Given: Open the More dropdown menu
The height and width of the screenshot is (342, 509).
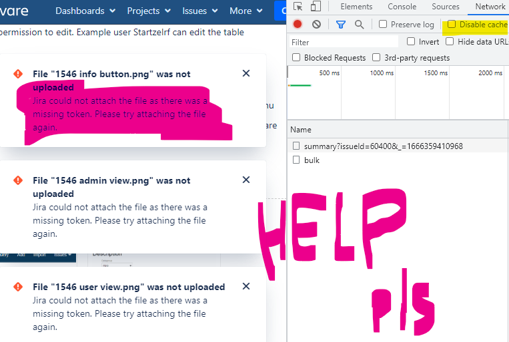Looking at the screenshot, I should 245,11.
